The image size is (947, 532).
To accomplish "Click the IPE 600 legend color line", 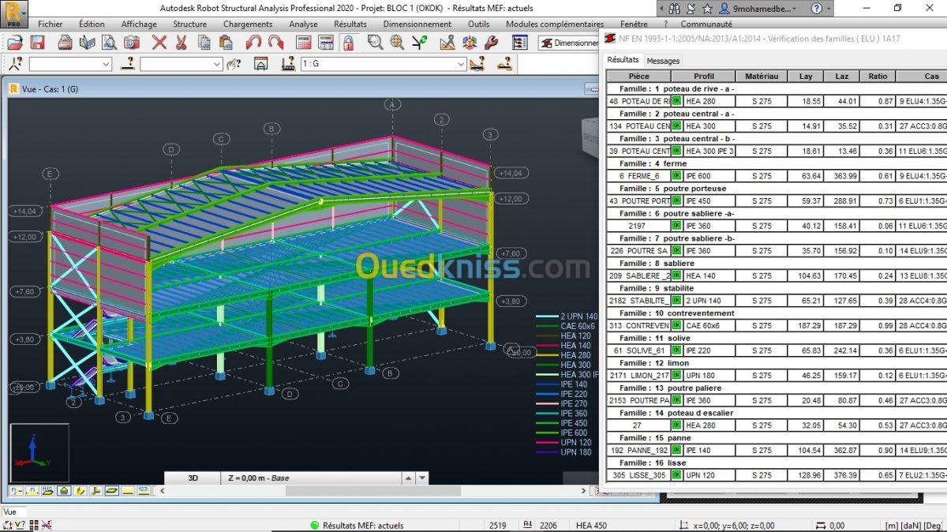I will [547, 433].
